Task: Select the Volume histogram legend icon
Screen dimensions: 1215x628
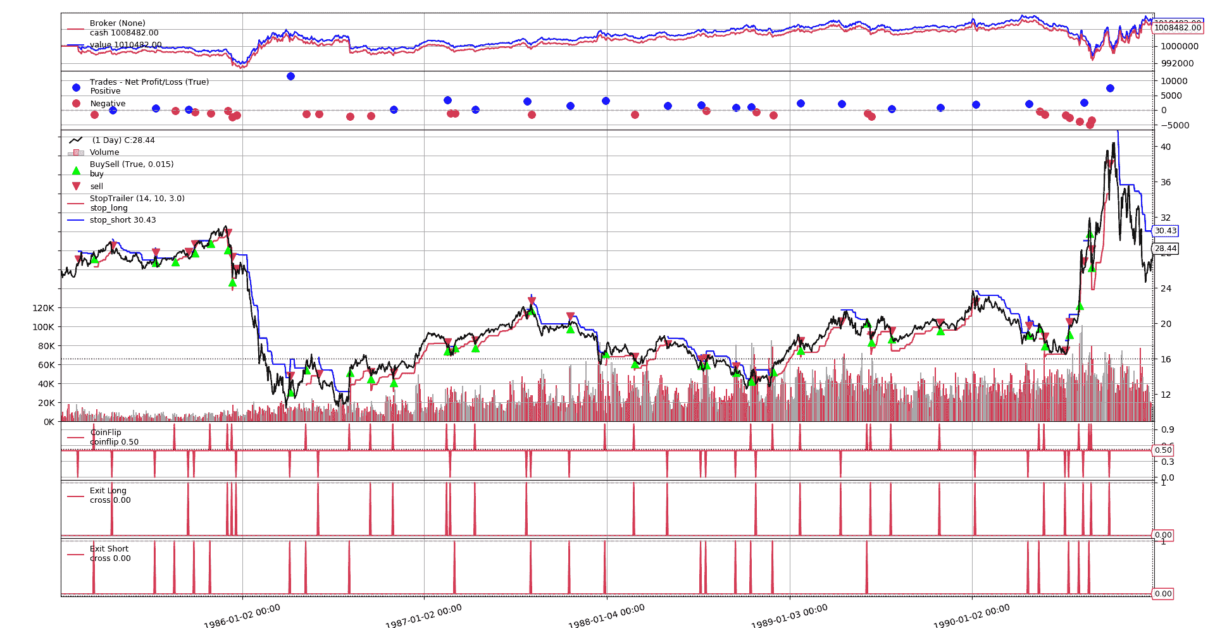Action: pyautogui.click(x=75, y=152)
